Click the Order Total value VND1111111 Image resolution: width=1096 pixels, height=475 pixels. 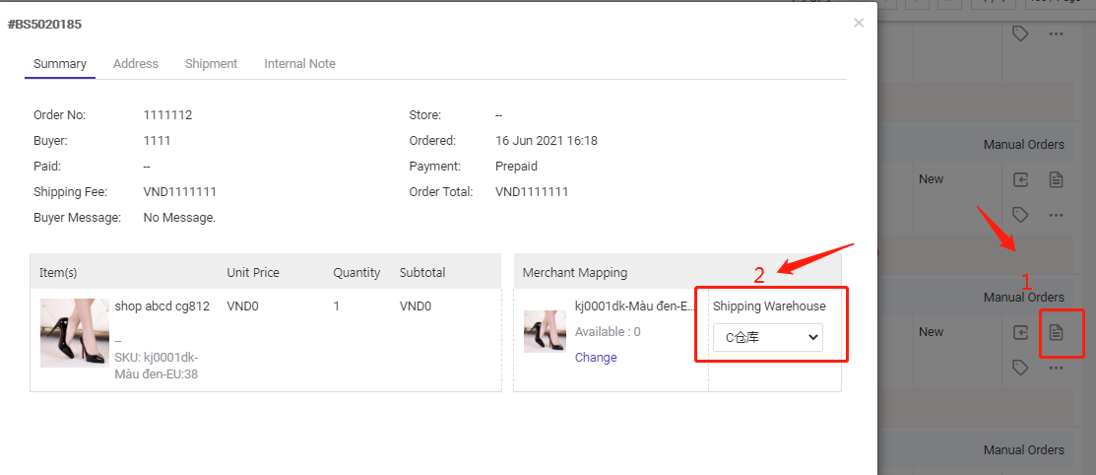coord(532,192)
